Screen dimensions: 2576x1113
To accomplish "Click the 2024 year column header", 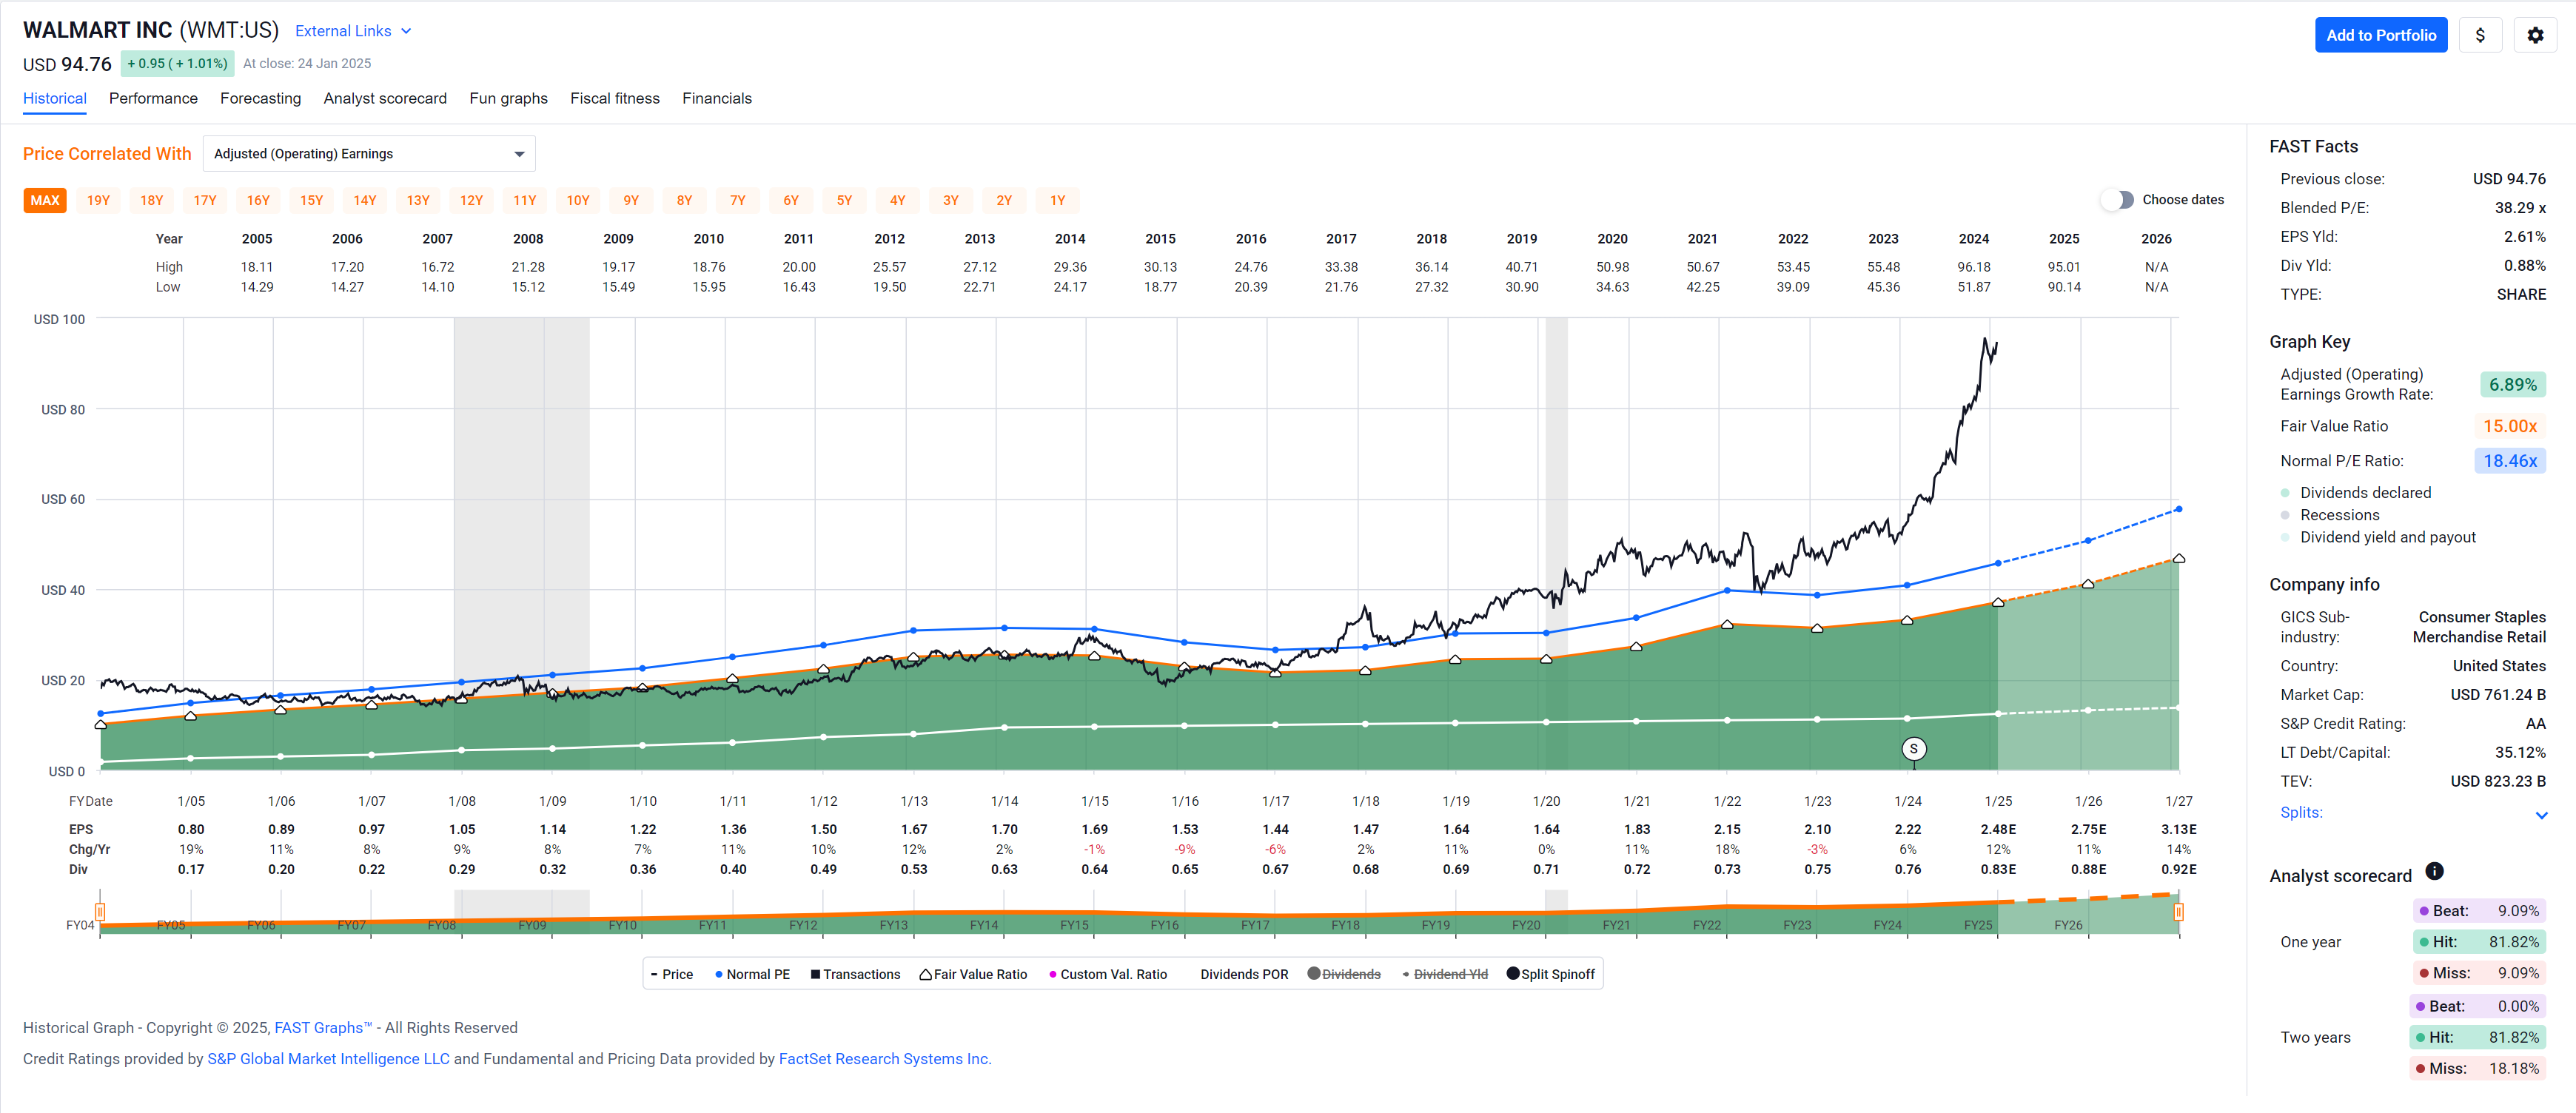I will (1973, 239).
